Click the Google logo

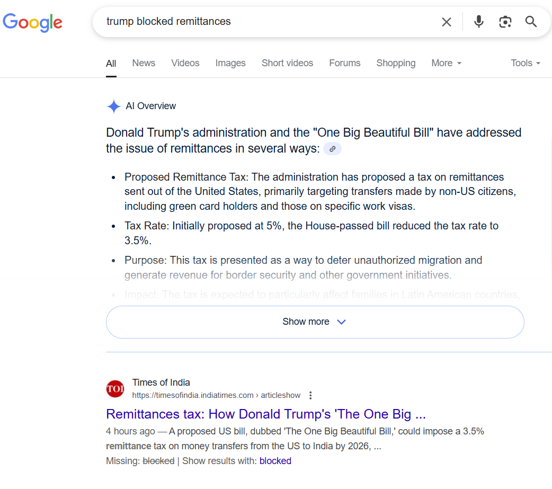click(32, 23)
